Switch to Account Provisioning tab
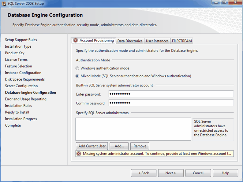The width and height of the screenshot is (243, 182). (x=93, y=40)
